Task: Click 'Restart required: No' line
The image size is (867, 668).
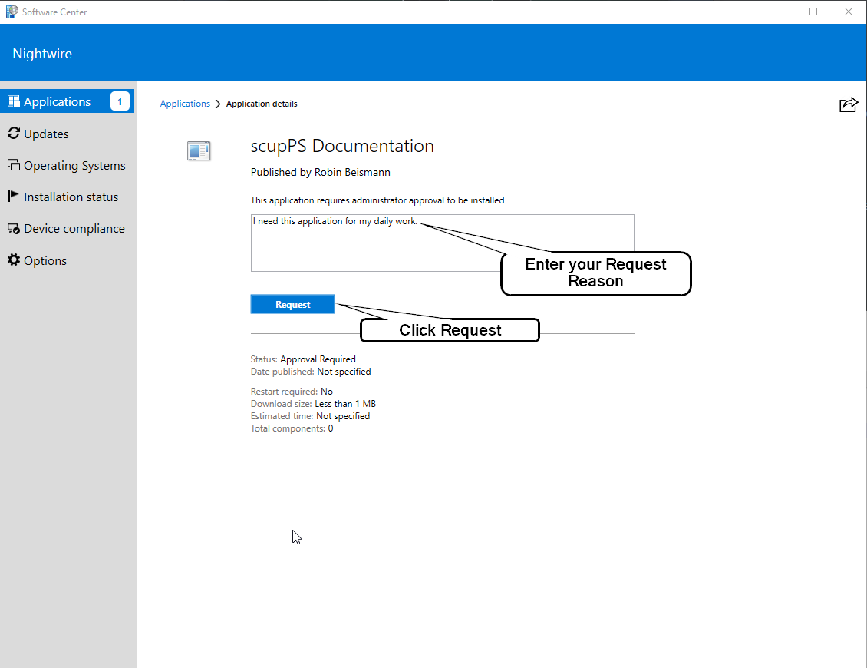Action: pos(292,392)
